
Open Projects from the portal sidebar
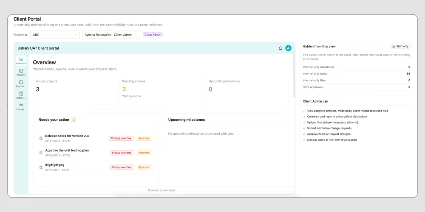coord(21,72)
